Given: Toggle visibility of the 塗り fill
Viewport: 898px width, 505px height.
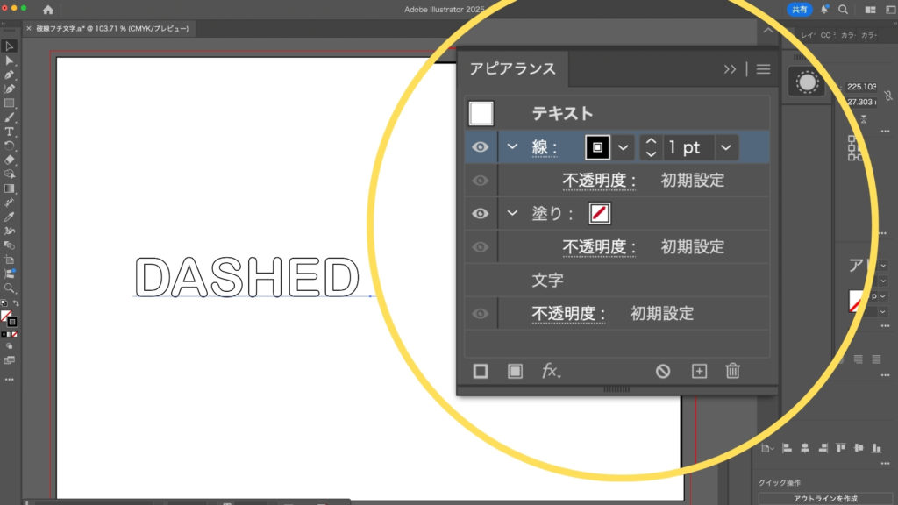Looking at the screenshot, I should [x=481, y=213].
